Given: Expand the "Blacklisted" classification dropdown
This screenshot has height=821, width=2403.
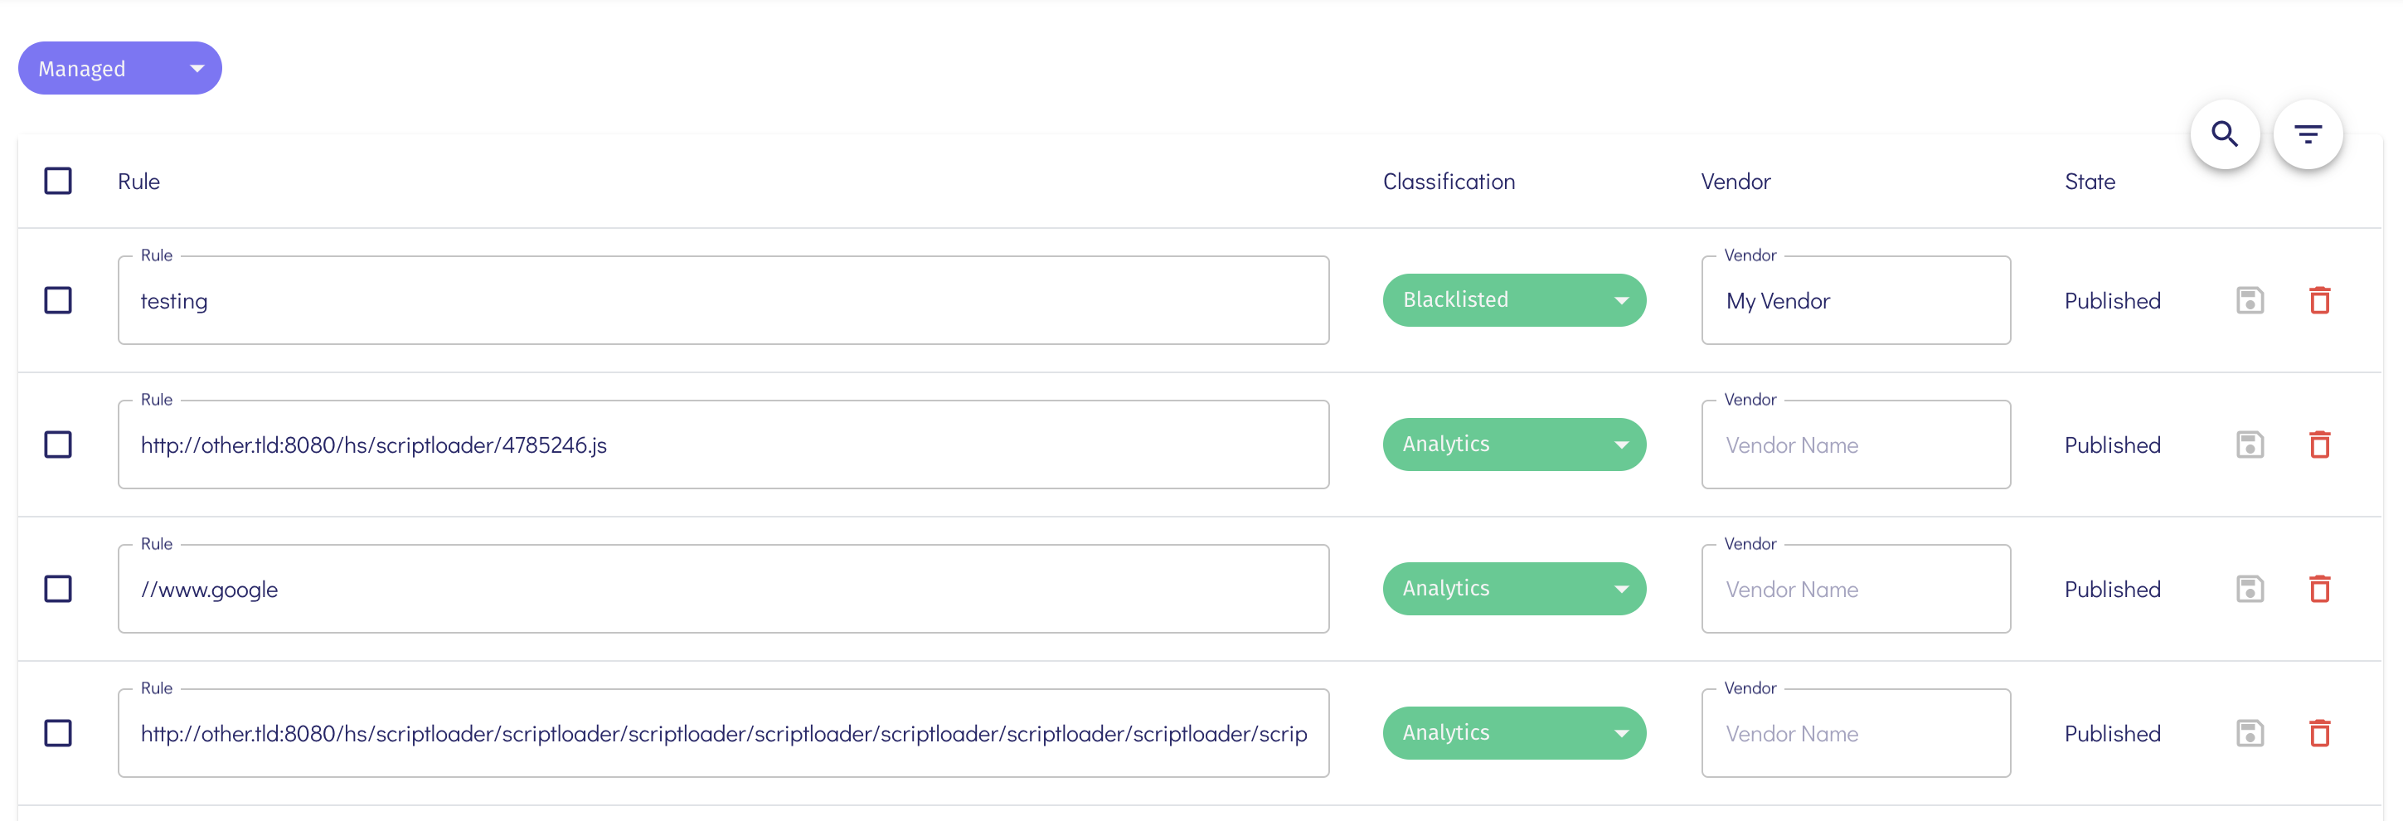Looking at the screenshot, I should point(1513,299).
